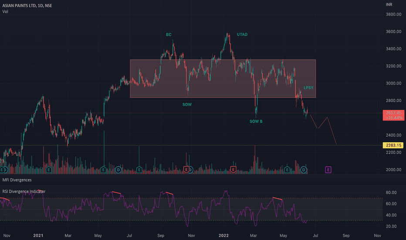Click the 2800.00 price axis value
The image size is (406, 240).
point(393,100)
